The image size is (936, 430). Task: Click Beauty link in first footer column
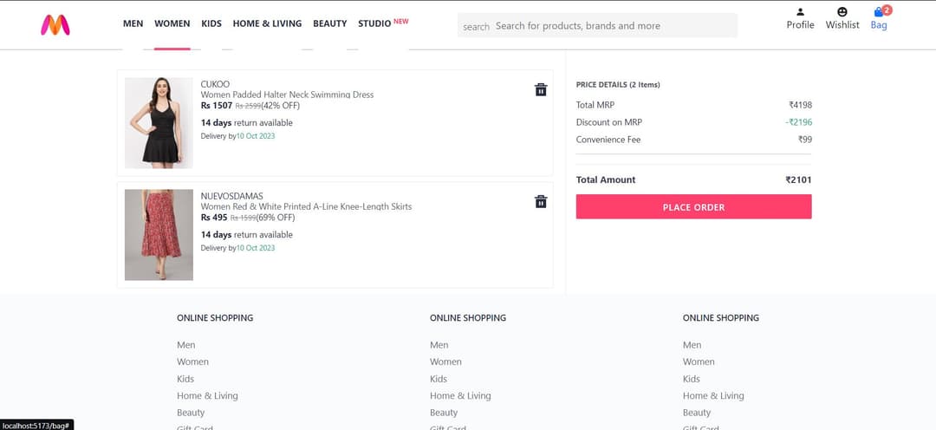(x=191, y=412)
